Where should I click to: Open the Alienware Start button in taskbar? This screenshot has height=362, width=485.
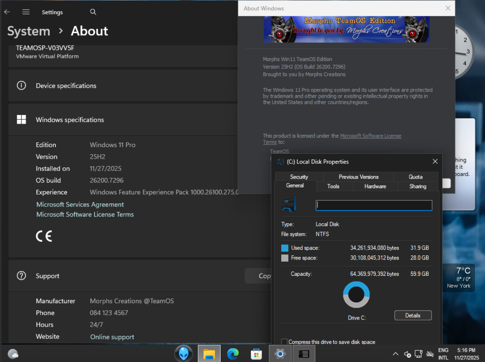pyautogui.click(x=183, y=354)
